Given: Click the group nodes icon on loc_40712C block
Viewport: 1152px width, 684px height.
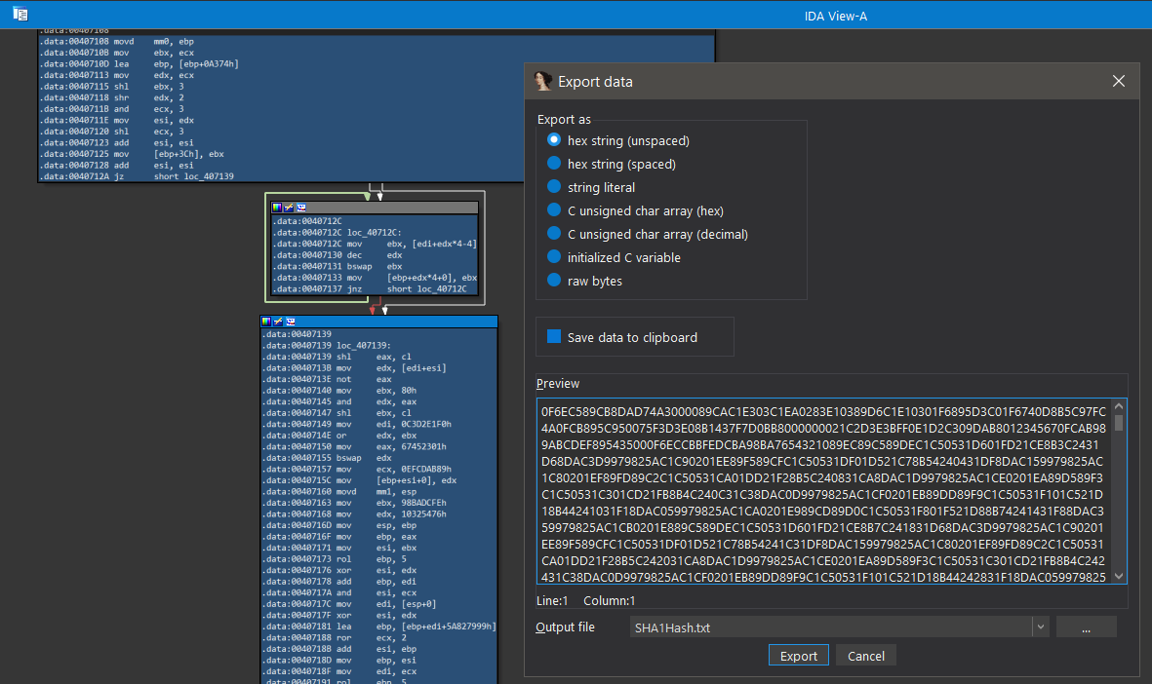Looking at the screenshot, I should click(301, 208).
